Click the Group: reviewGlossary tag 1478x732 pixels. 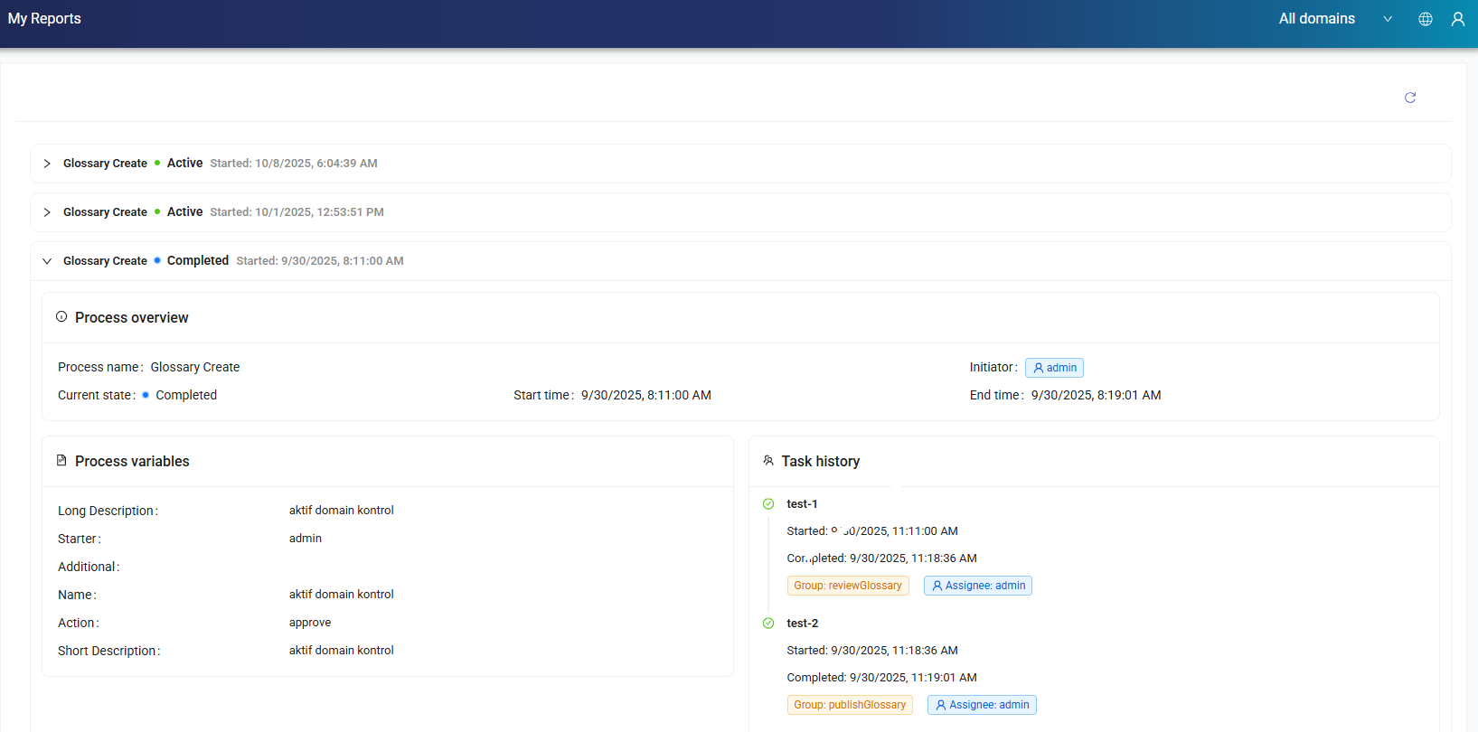pos(847,586)
